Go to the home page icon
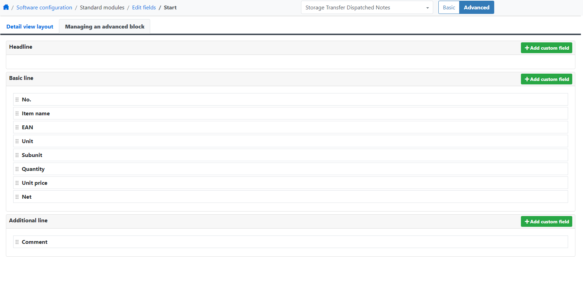 point(6,7)
